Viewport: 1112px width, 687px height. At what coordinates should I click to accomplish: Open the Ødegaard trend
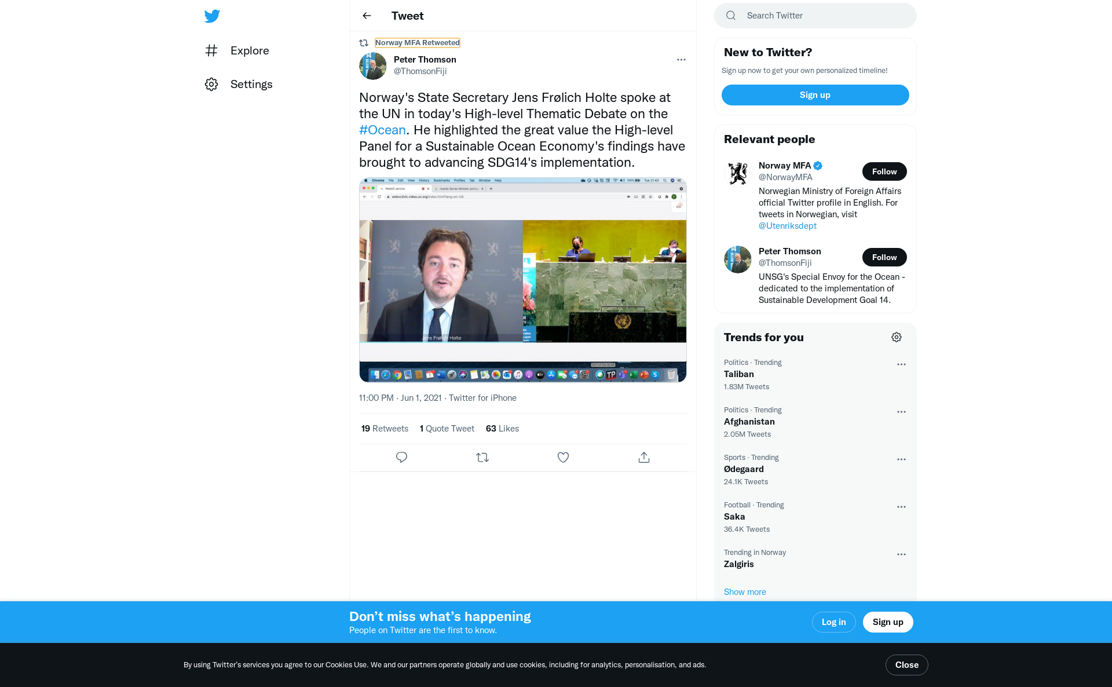click(815, 469)
